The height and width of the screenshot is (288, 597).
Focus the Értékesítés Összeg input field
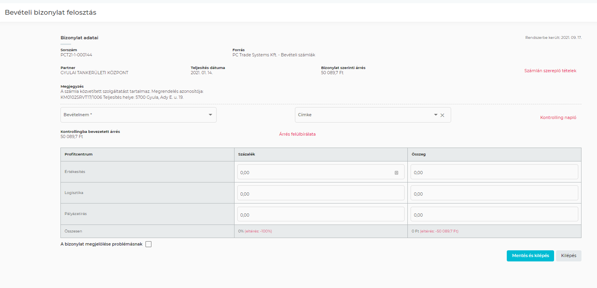(494, 172)
